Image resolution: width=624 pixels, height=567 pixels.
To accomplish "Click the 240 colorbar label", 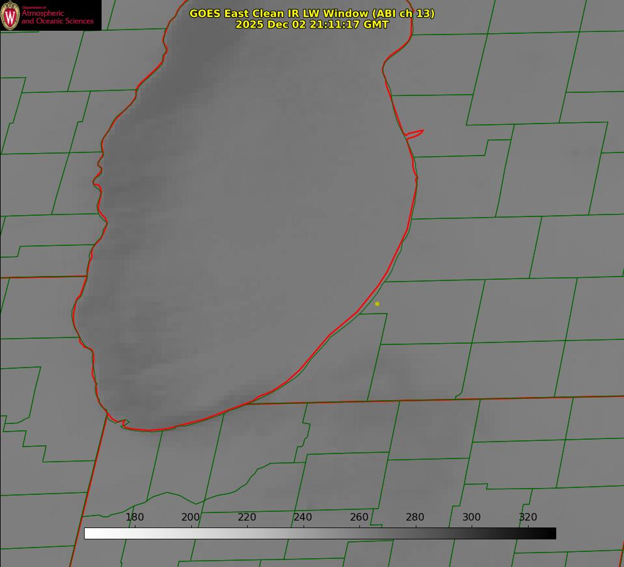I will coord(303,517).
